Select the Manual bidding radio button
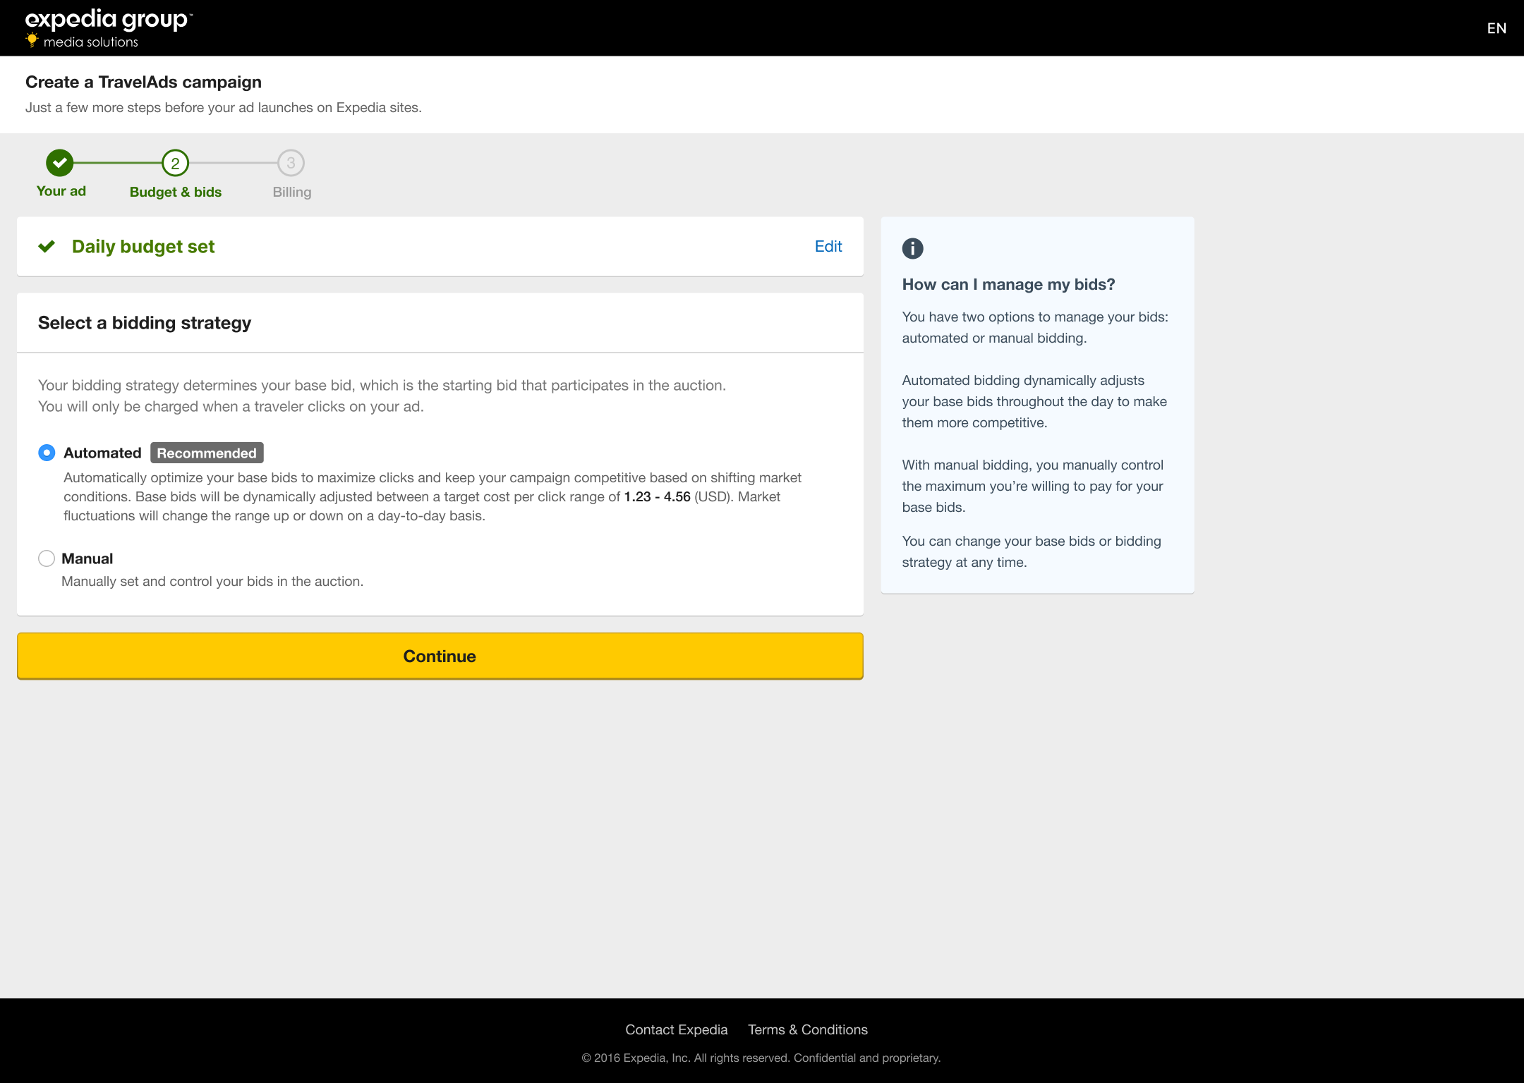The width and height of the screenshot is (1524, 1083). point(47,558)
